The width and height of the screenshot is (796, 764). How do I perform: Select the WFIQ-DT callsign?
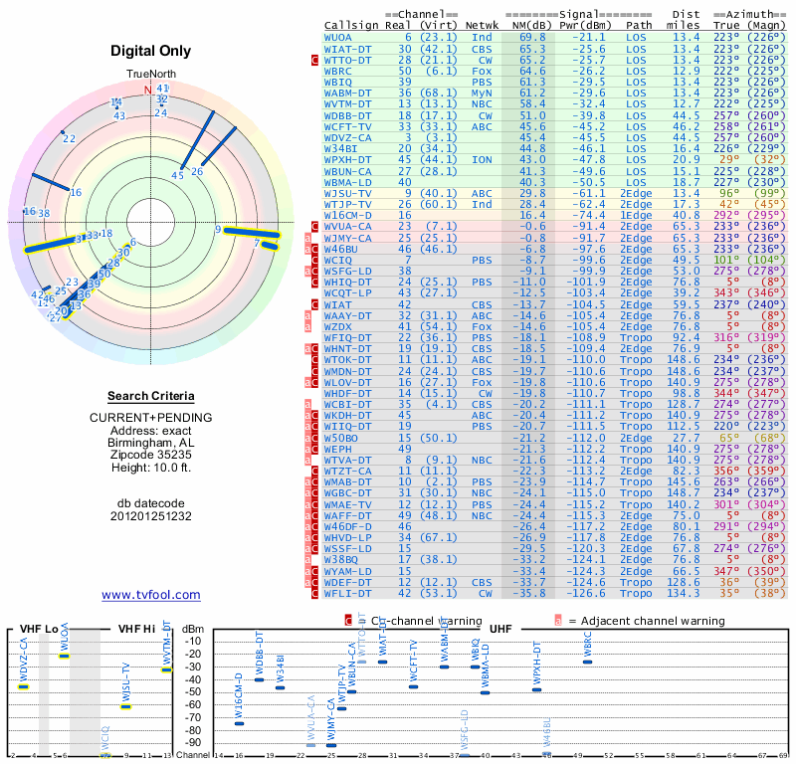tap(347, 337)
